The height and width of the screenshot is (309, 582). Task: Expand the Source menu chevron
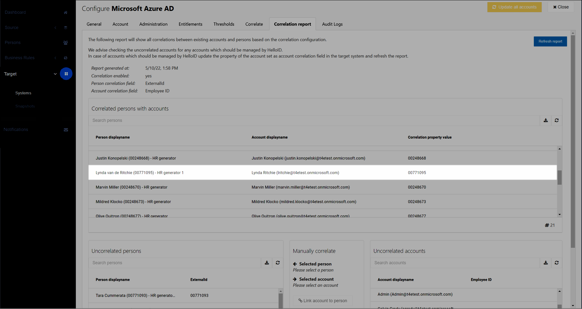[55, 28]
